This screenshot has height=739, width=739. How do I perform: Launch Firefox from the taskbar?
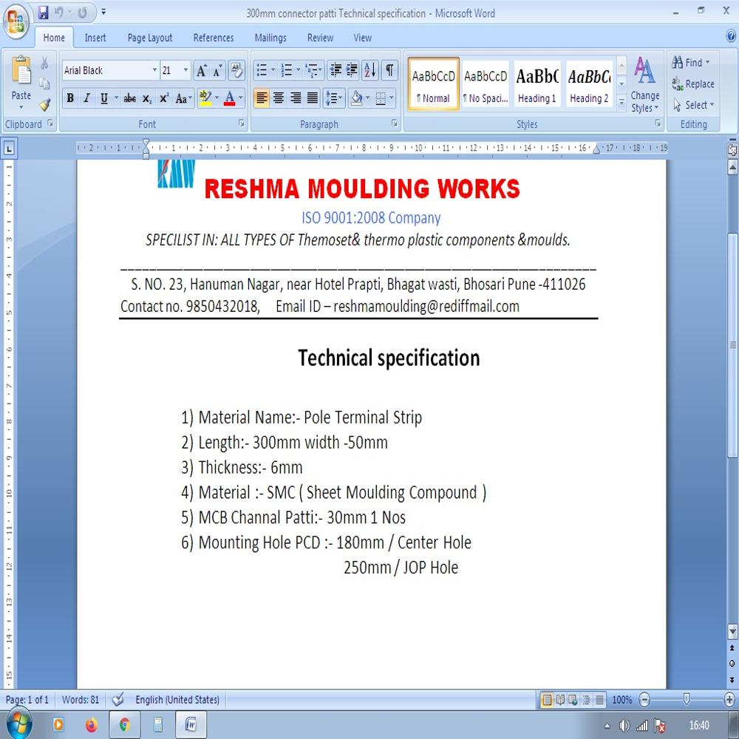(91, 724)
